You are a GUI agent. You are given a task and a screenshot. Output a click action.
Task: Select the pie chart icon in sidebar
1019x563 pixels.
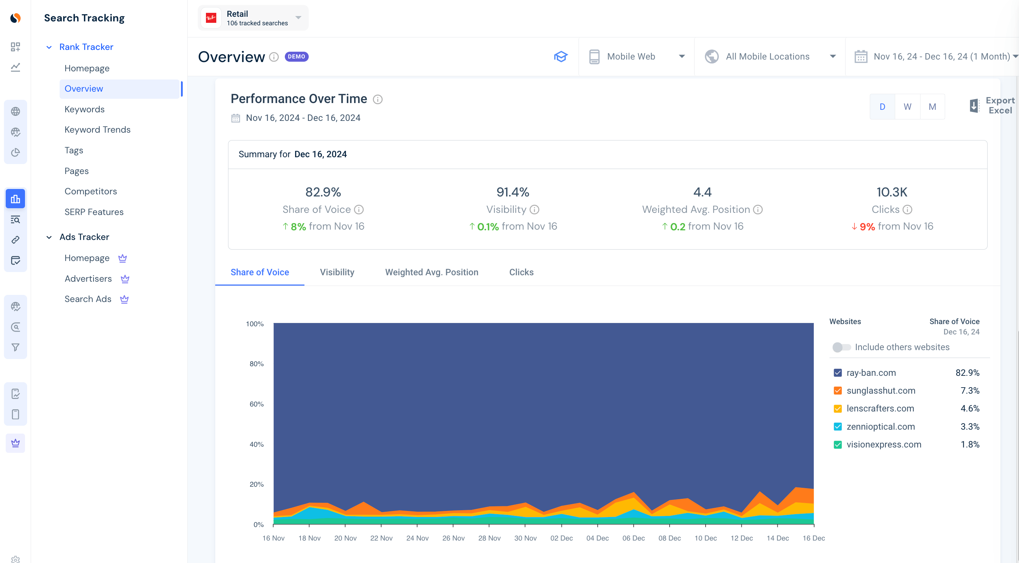16,152
